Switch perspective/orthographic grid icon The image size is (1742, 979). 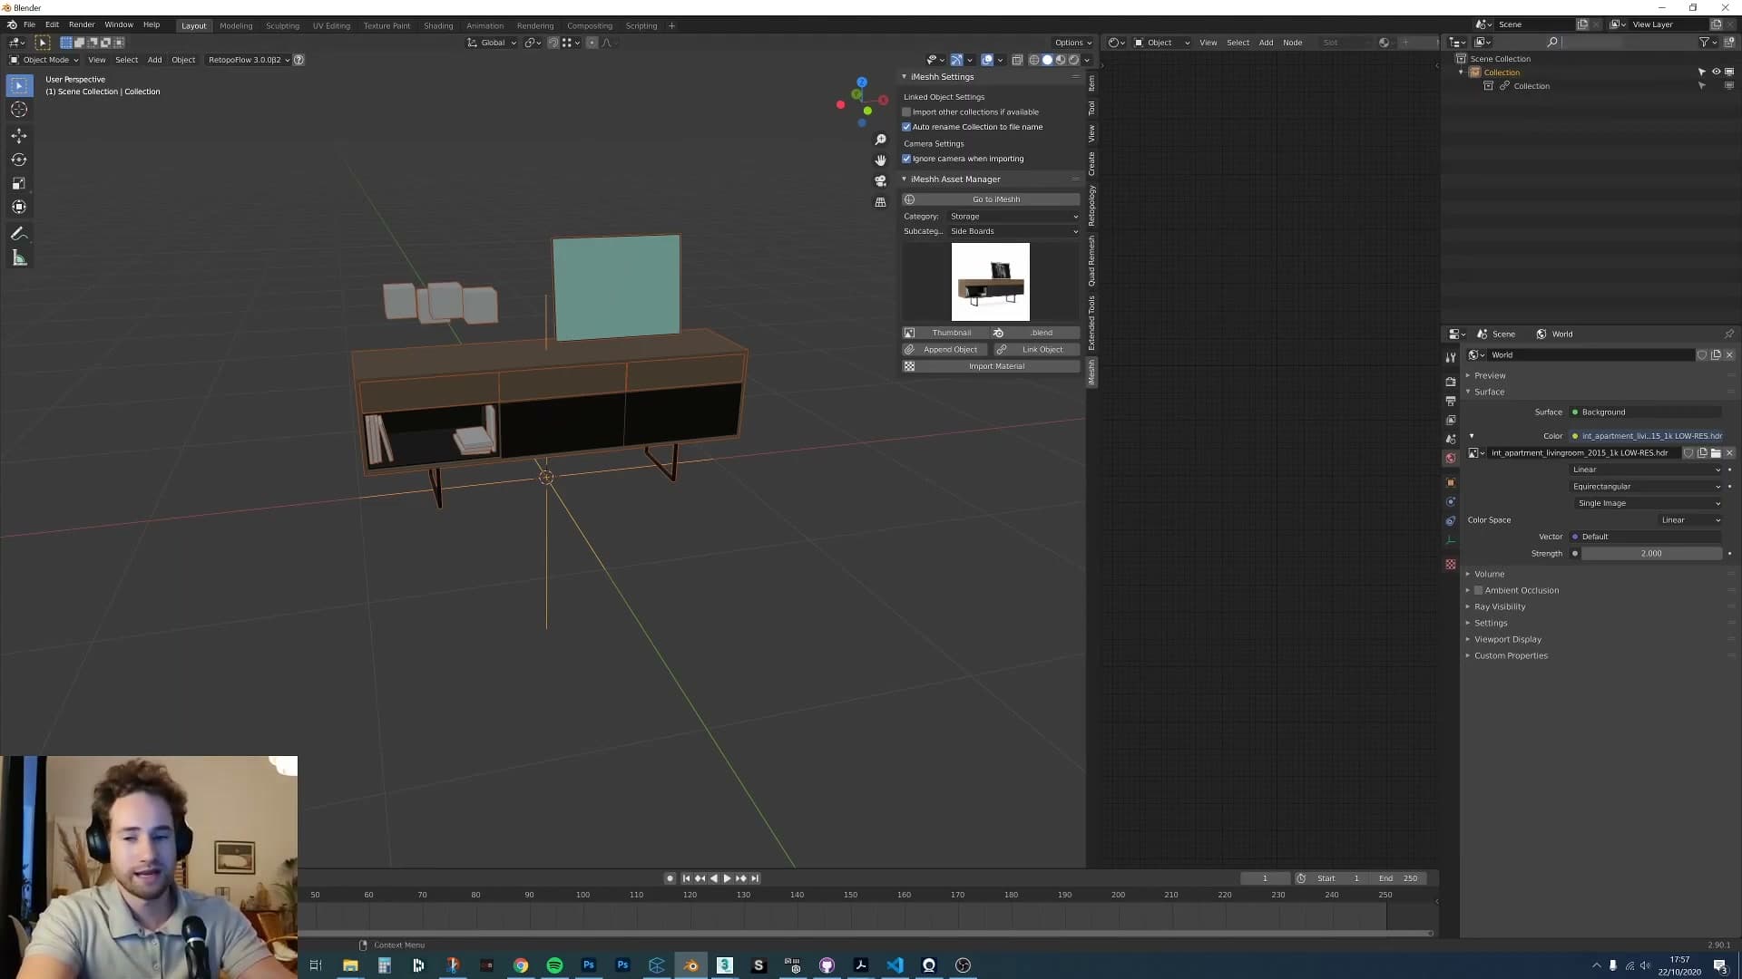880,202
